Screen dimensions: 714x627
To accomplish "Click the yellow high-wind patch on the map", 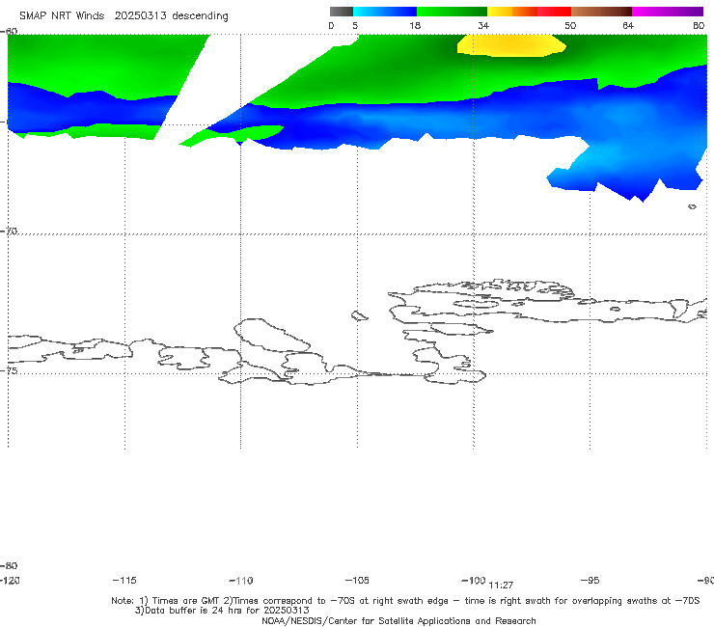I will tap(511, 45).
